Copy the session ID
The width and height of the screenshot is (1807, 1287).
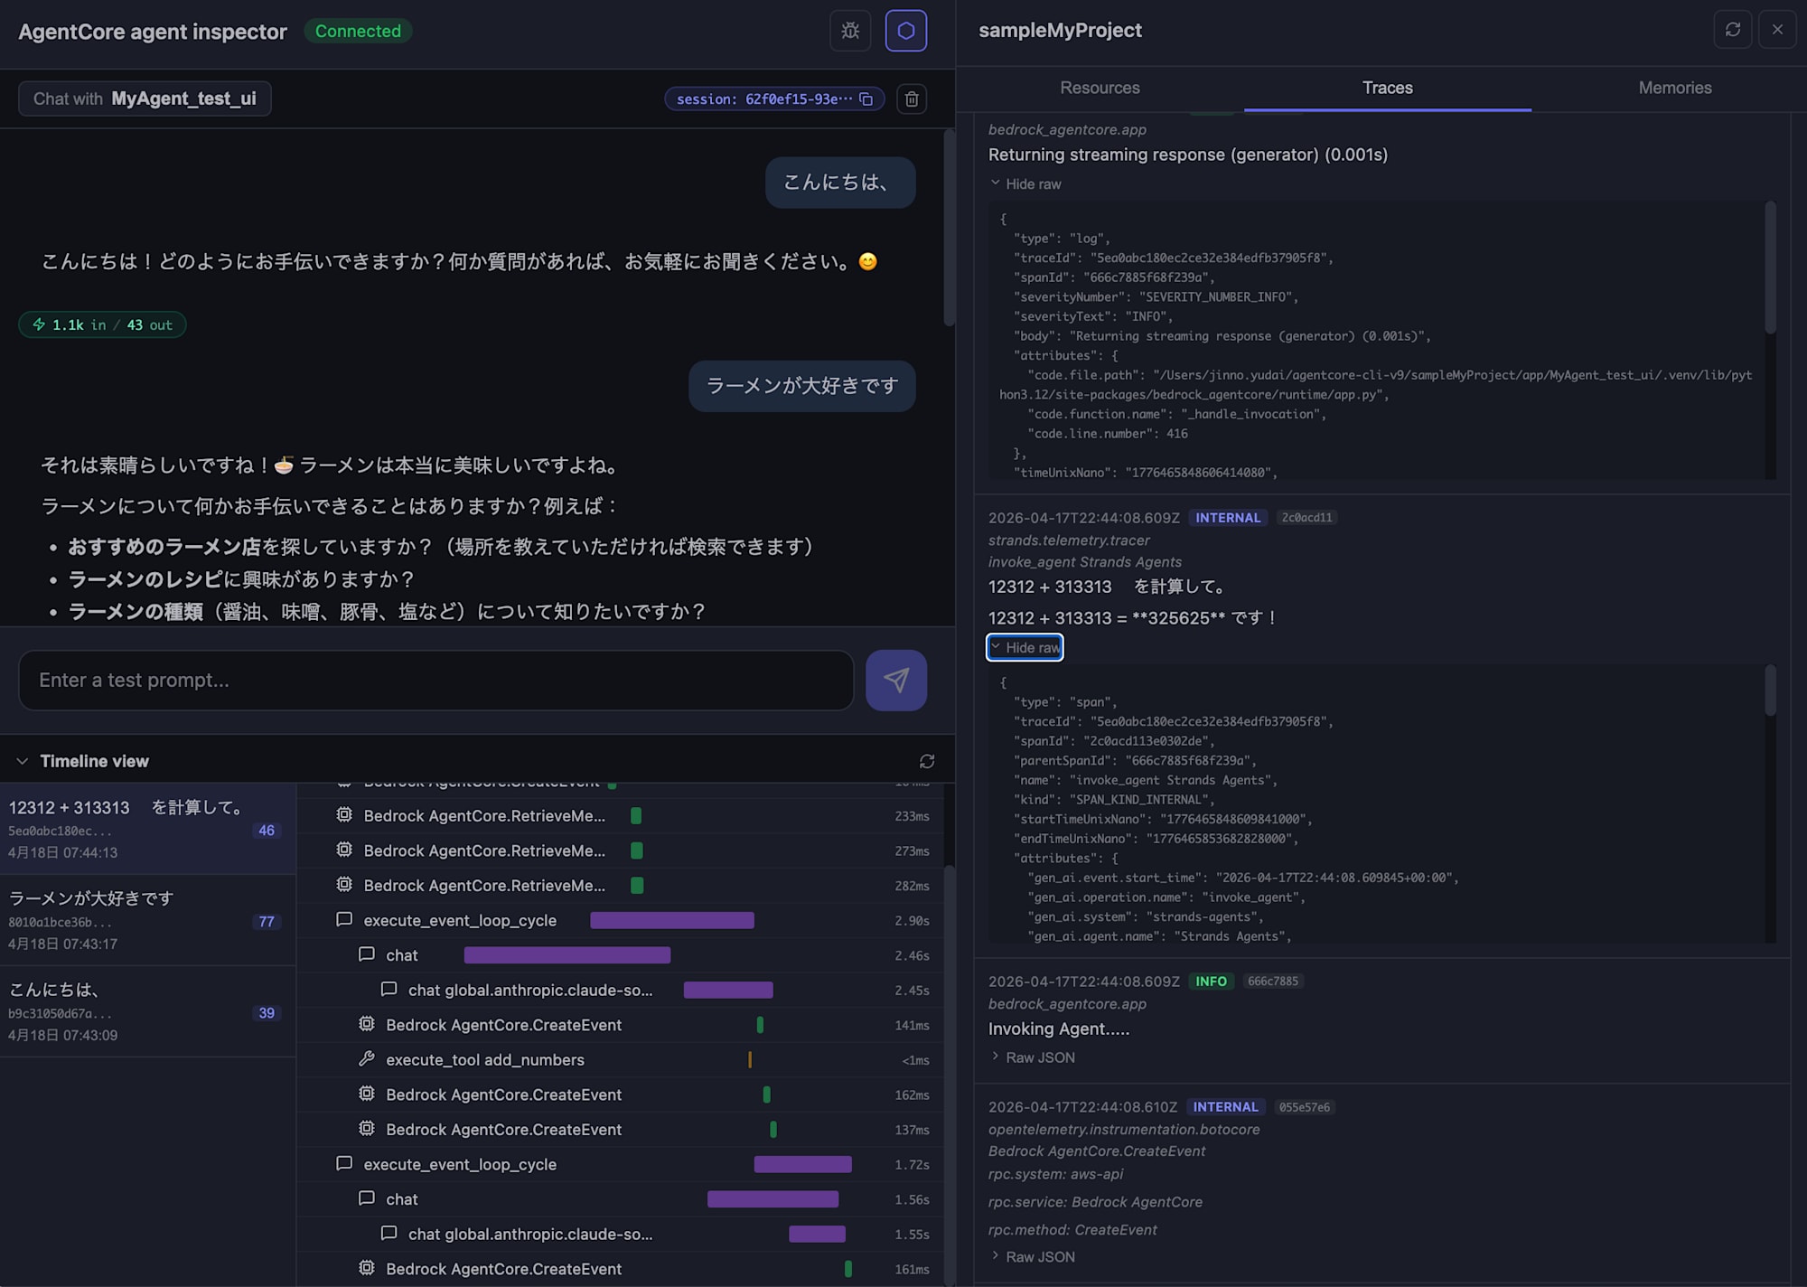(866, 99)
